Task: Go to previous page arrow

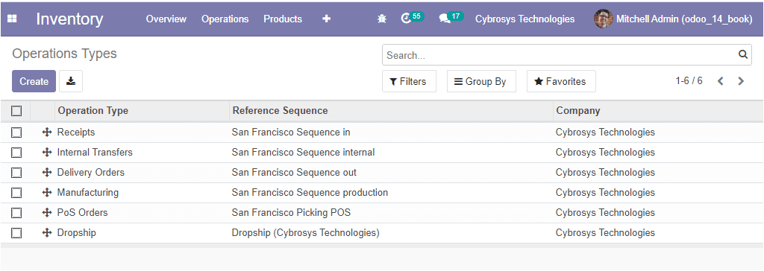Action: 720,81
